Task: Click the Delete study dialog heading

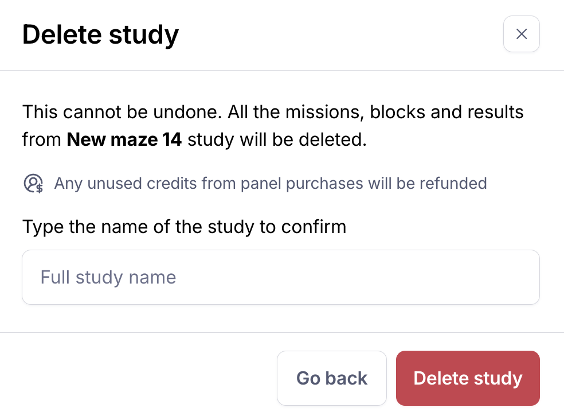Action: point(100,34)
